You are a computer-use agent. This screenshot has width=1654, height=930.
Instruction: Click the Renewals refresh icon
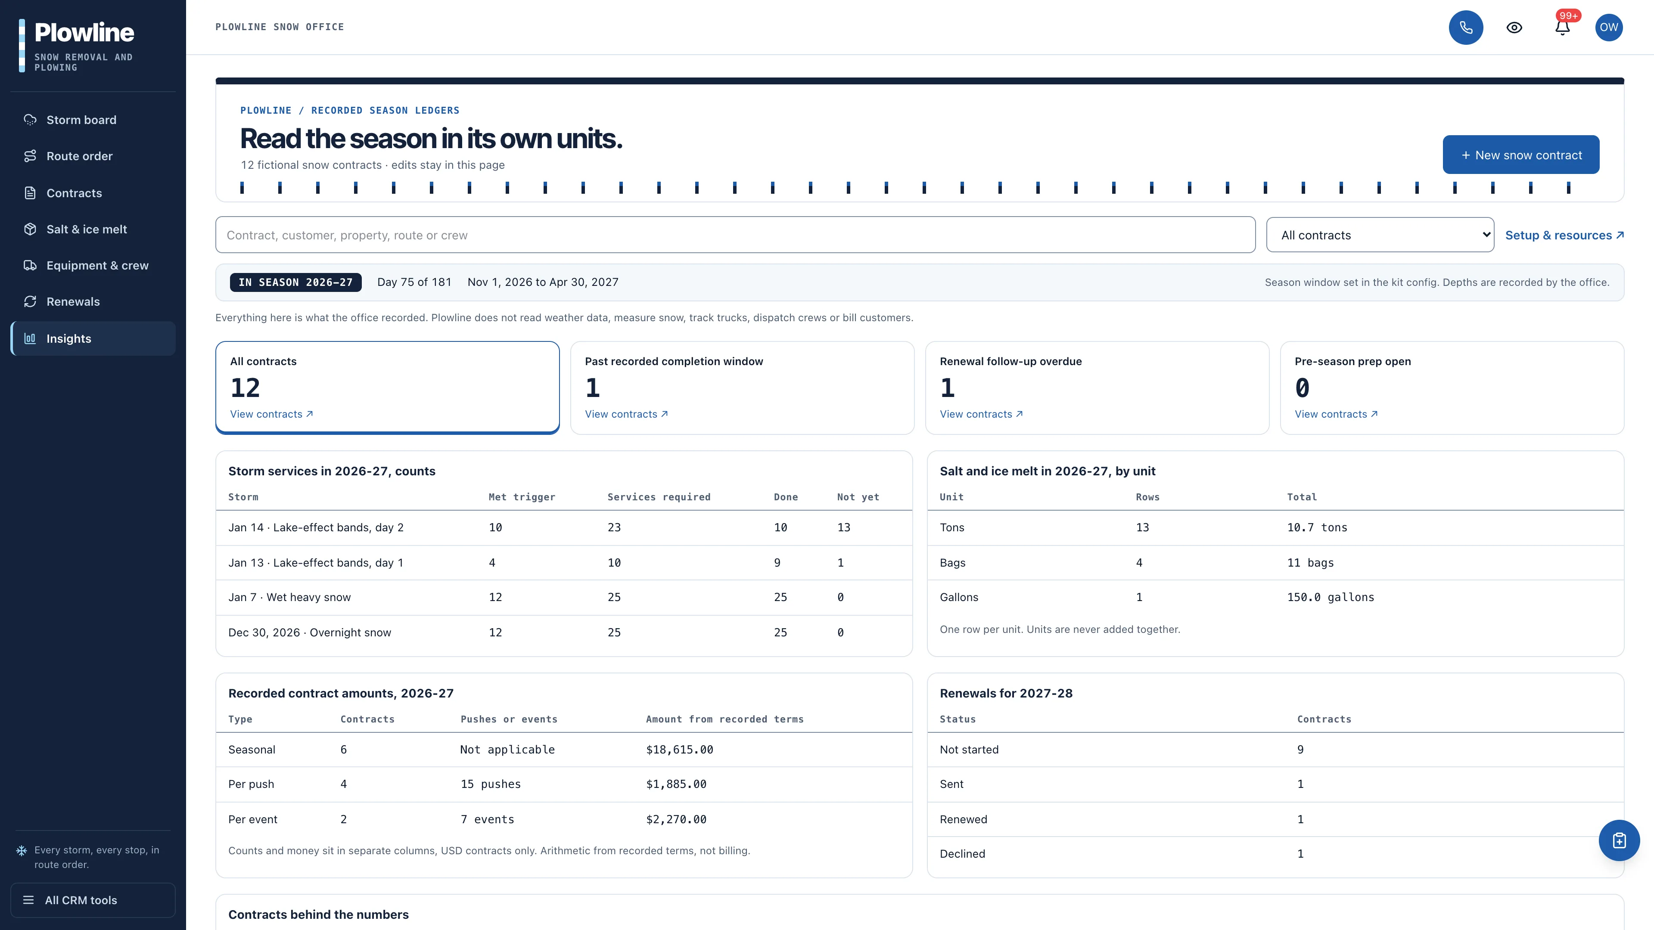point(30,302)
